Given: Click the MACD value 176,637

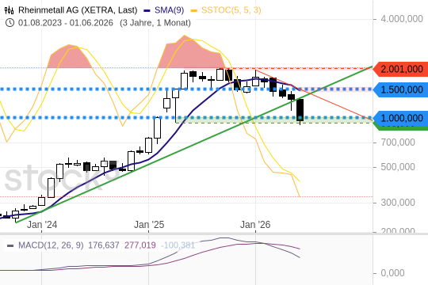Looking at the screenshot, I should 104,245.
